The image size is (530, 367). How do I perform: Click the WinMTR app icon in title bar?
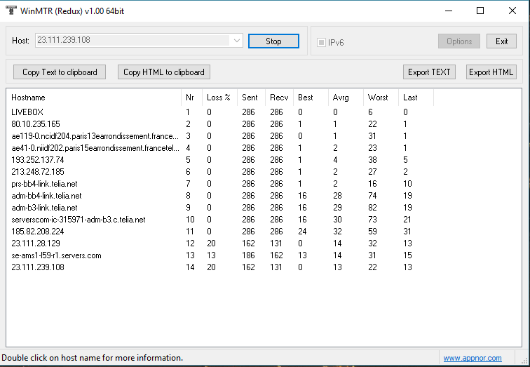10,11
